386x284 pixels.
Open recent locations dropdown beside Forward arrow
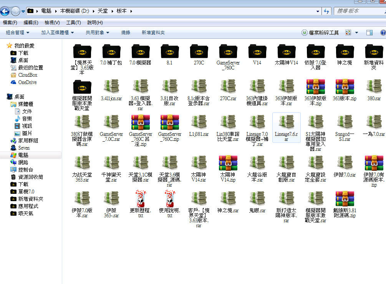tap(23, 11)
